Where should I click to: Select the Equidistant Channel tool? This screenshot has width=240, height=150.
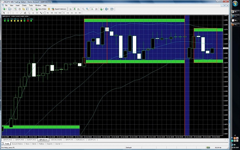[x=25, y=13]
